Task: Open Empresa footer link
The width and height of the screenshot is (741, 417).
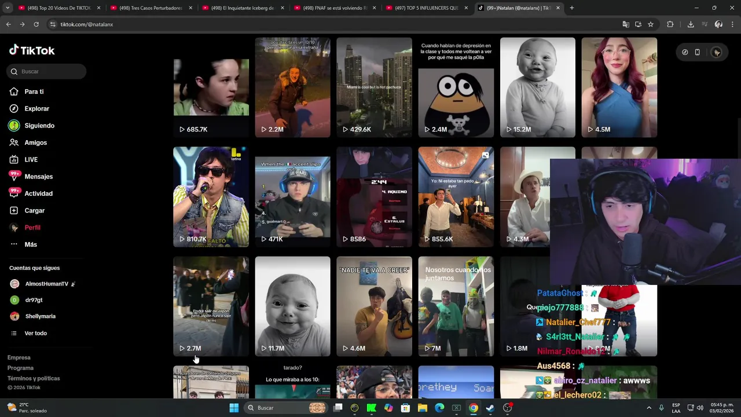Action: (x=19, y=357)
